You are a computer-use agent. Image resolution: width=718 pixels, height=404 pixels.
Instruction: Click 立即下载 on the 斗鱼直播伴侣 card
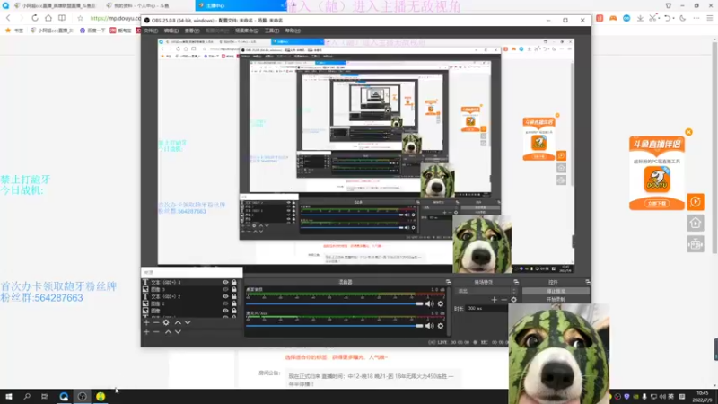tap(657, 204)
